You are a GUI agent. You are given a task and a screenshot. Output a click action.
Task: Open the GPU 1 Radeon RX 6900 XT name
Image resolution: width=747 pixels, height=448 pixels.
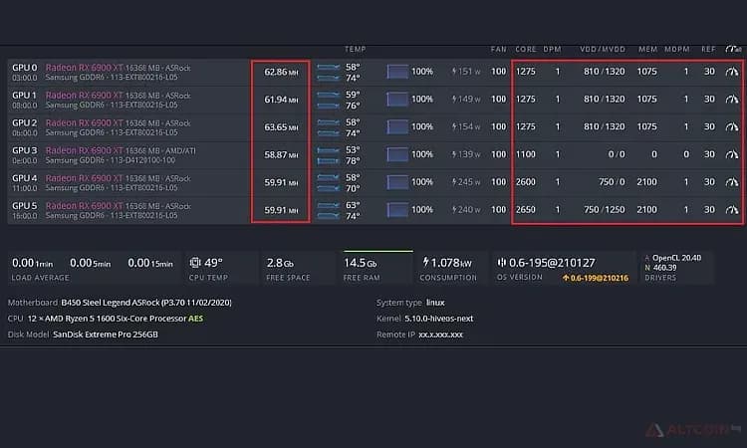click(x=85, y=96)
